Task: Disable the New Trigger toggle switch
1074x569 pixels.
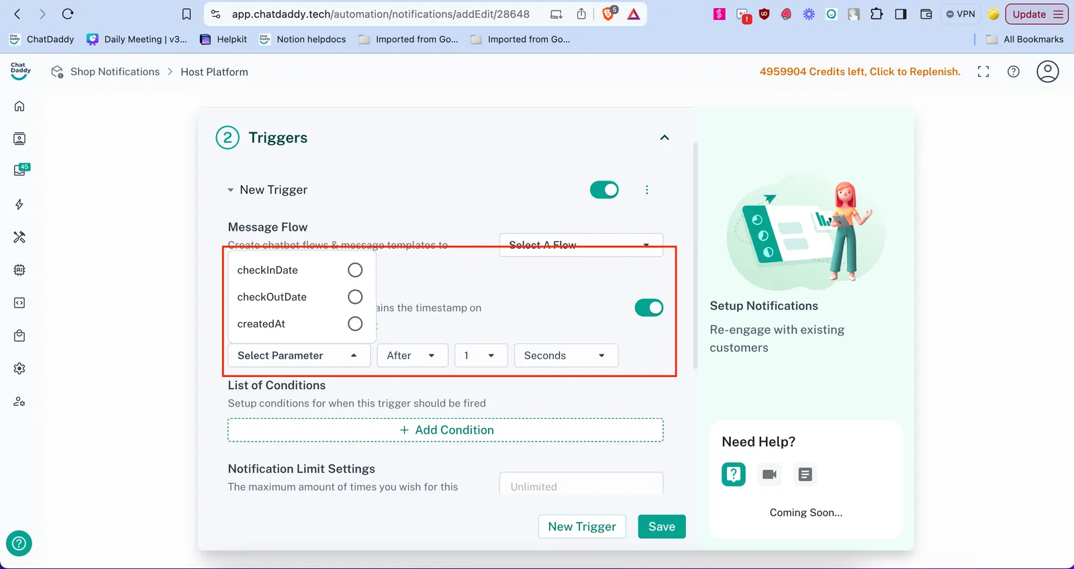Action: 604,190
